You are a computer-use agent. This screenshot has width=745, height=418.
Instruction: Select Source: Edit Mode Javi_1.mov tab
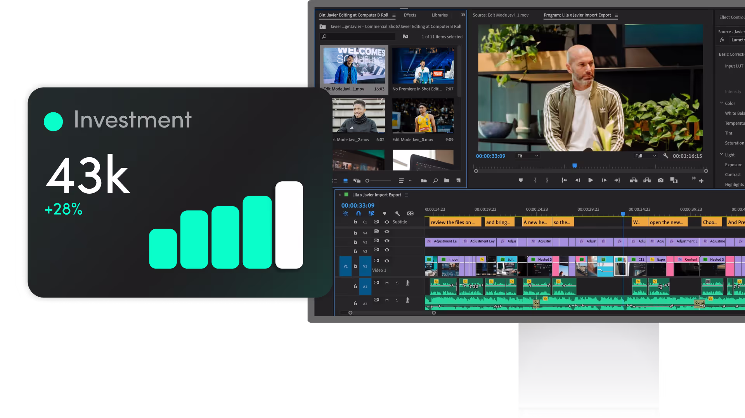click(x=501, y=15)
